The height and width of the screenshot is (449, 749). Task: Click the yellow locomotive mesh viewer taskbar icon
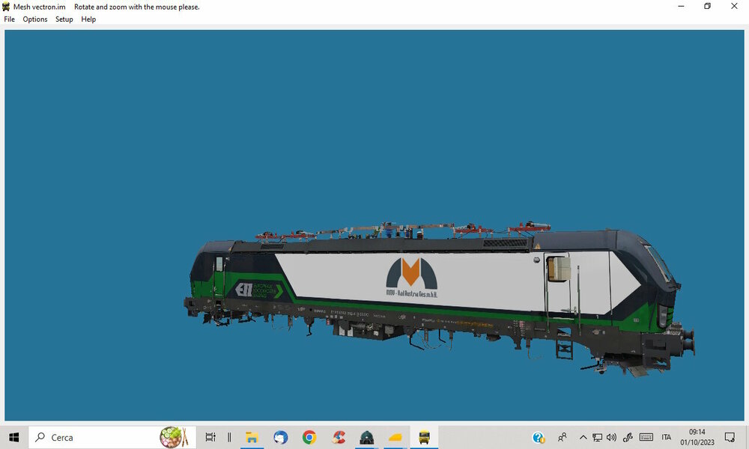[x=424, y=437]
